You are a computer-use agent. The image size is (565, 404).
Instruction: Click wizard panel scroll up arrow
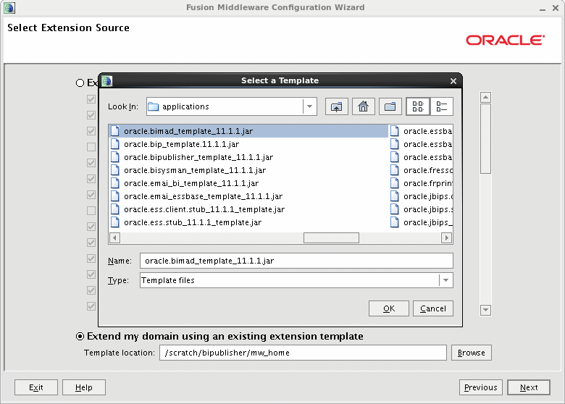(x=485, y=97)
